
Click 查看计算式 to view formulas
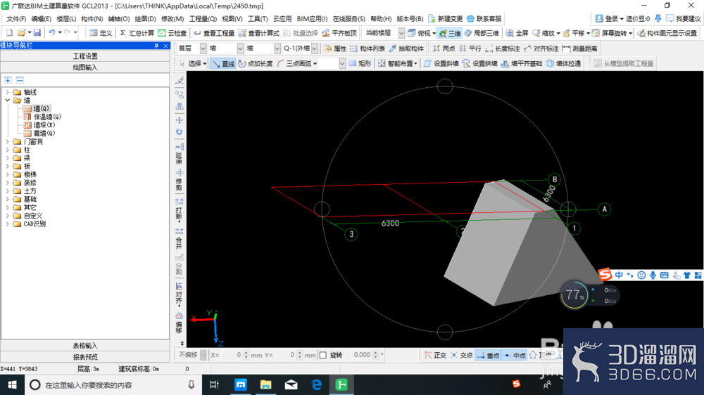258,33
